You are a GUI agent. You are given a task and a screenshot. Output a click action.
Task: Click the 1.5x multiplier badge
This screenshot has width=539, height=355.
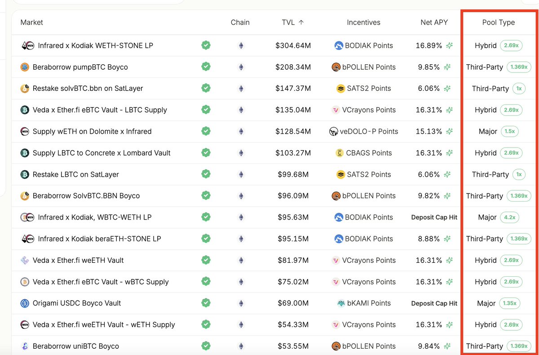coord(510,131)
